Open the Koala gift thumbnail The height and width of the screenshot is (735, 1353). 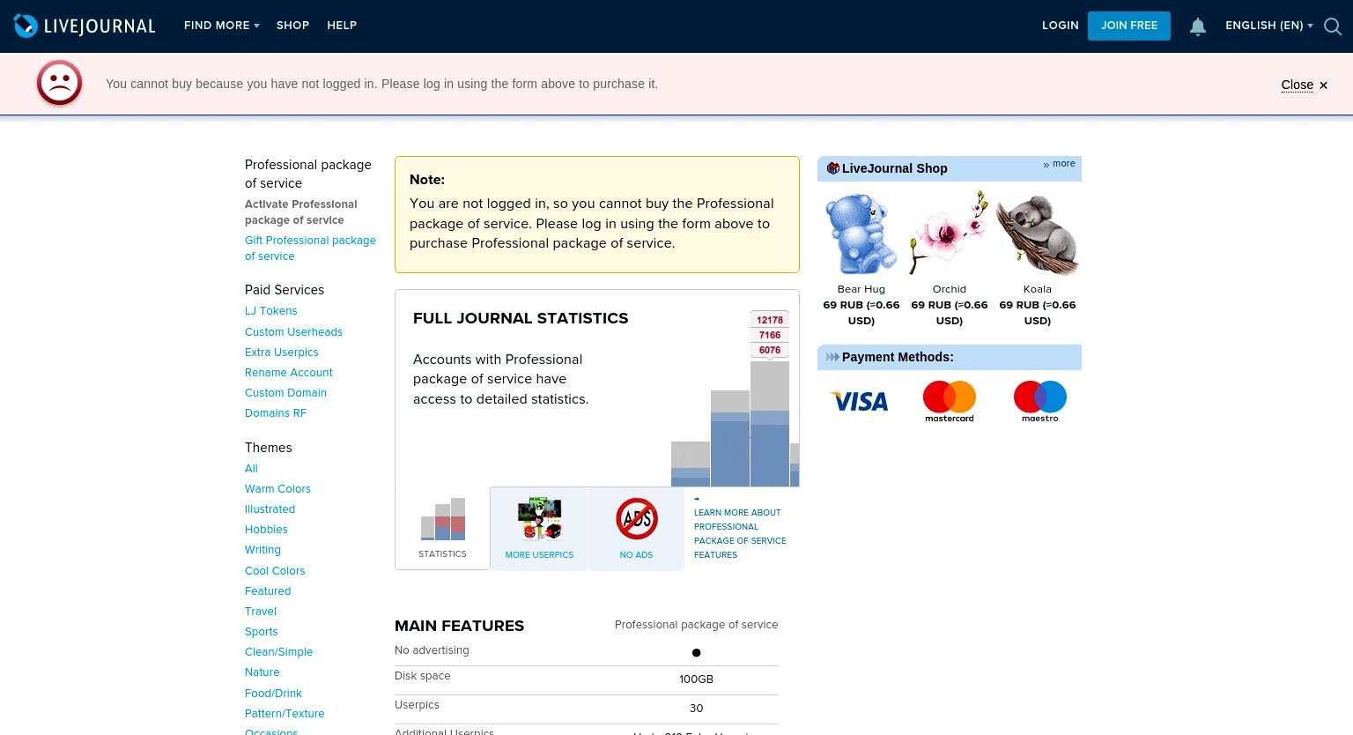tap(1037, 234)
